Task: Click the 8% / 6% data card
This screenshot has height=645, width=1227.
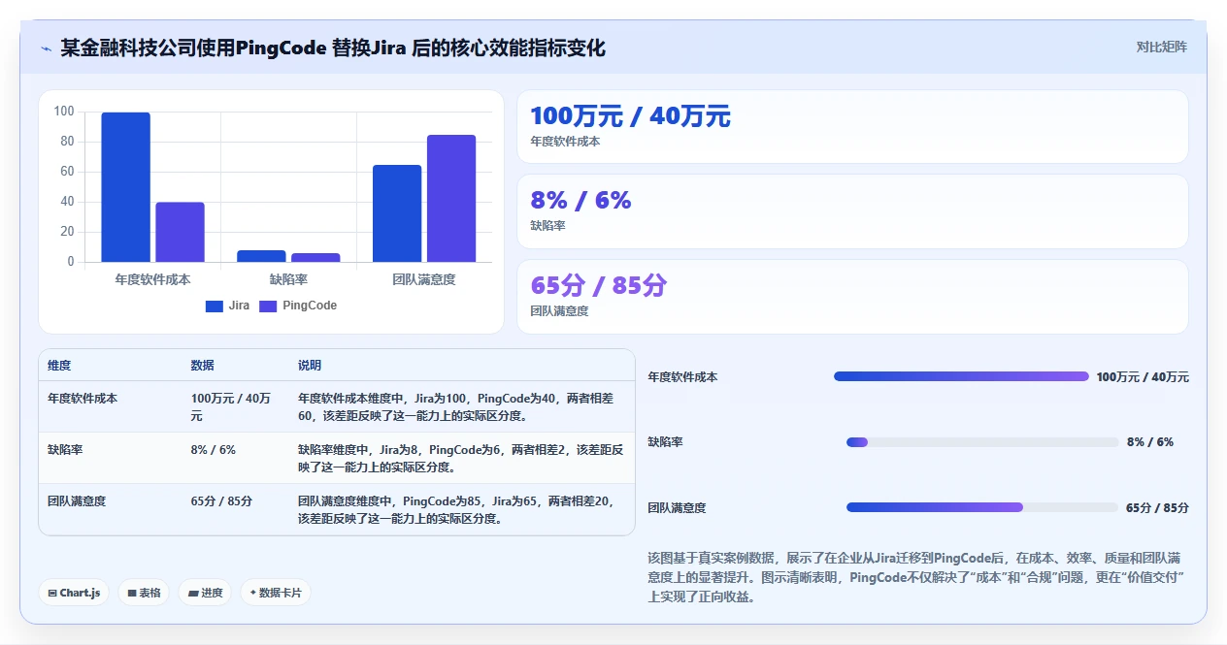Action: pos(852,211)
